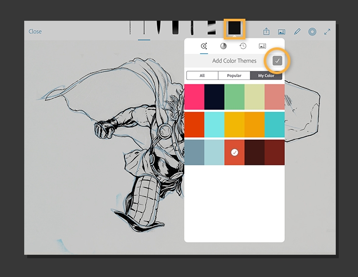Confirm with the Add Color Themes checkmark

coord(278,61)
